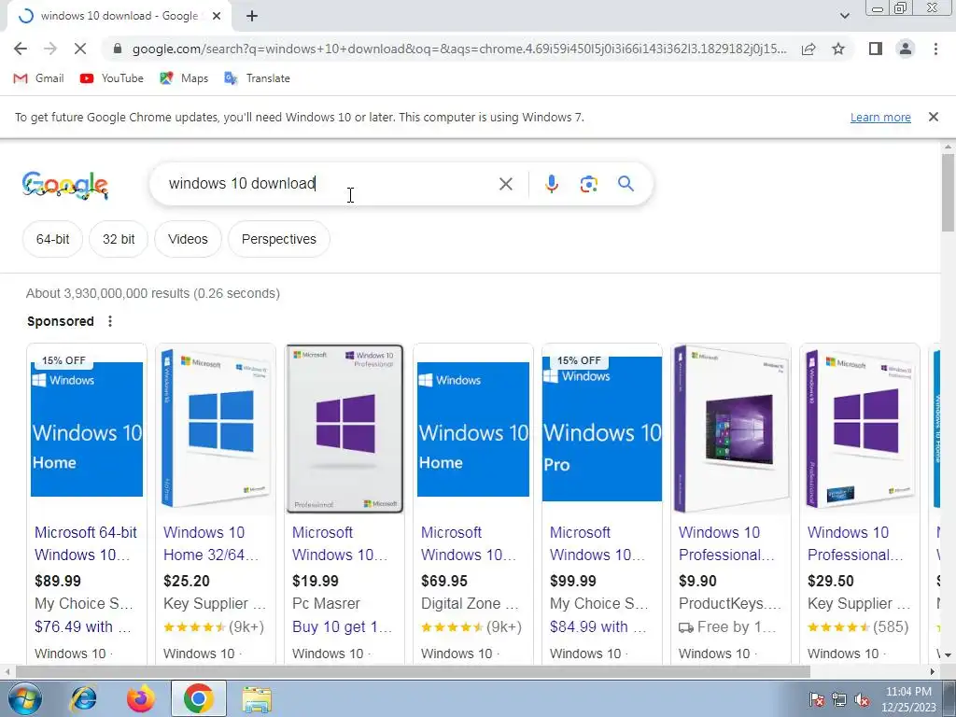Open the Sponsored three-dot options
This screenshot has width=956, height=717.
point(110,321)
